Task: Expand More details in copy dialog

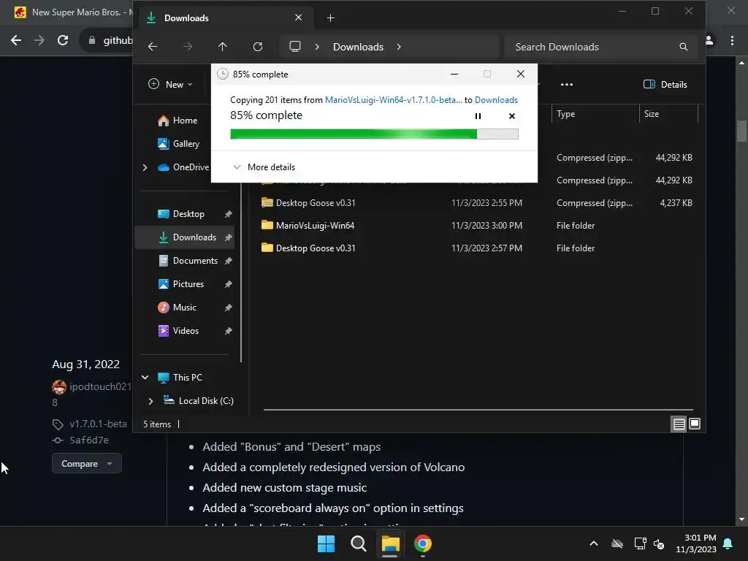Action: tap(264, 167)
